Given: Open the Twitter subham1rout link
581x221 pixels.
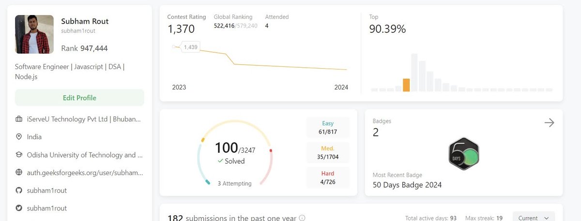Looking at the screenshot, I should pos(47,208).
